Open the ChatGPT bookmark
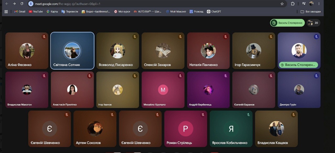Screen dimensions: 335x153 tap(214, 12)
